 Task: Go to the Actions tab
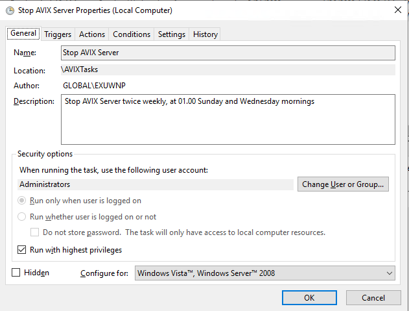point(92,34)
